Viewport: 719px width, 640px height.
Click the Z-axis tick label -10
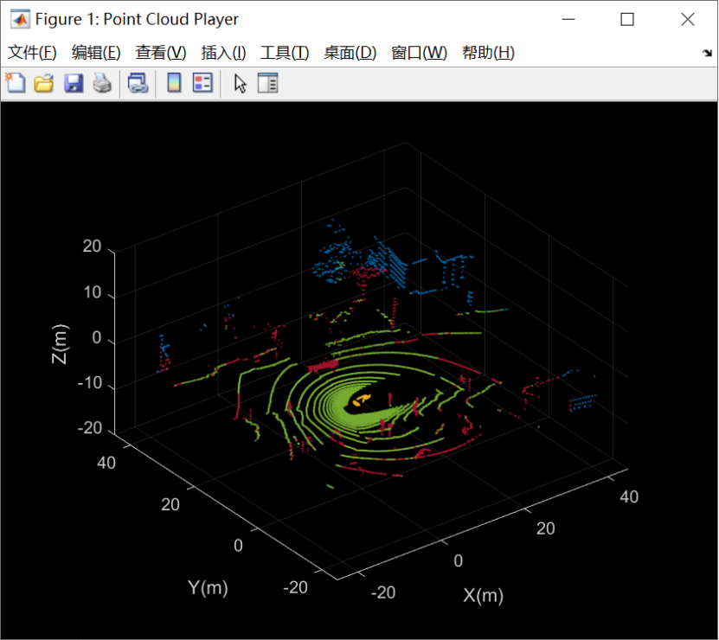(x=89, y=383)
